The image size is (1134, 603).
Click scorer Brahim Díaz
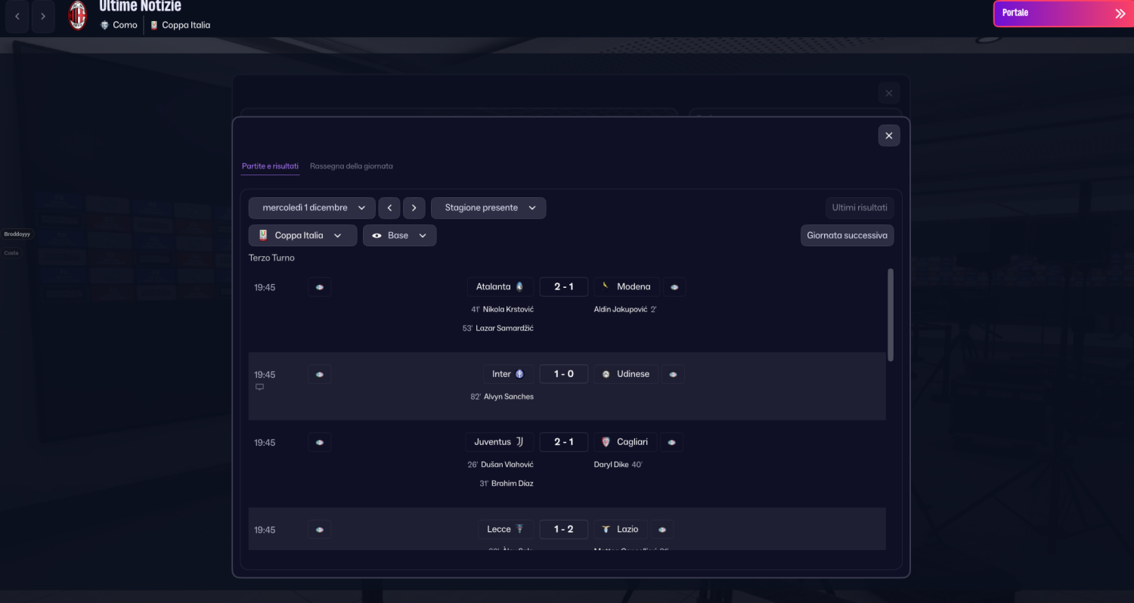[x=513, y=484]
